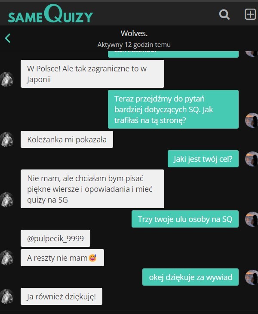Click sender avatar beside 'Trzy twoje ulu osoby'

pos(252,219)
